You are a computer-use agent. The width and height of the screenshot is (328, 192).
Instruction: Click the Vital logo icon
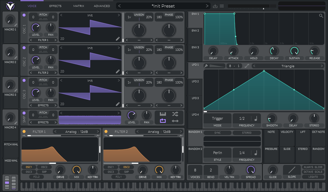[10, 6]
